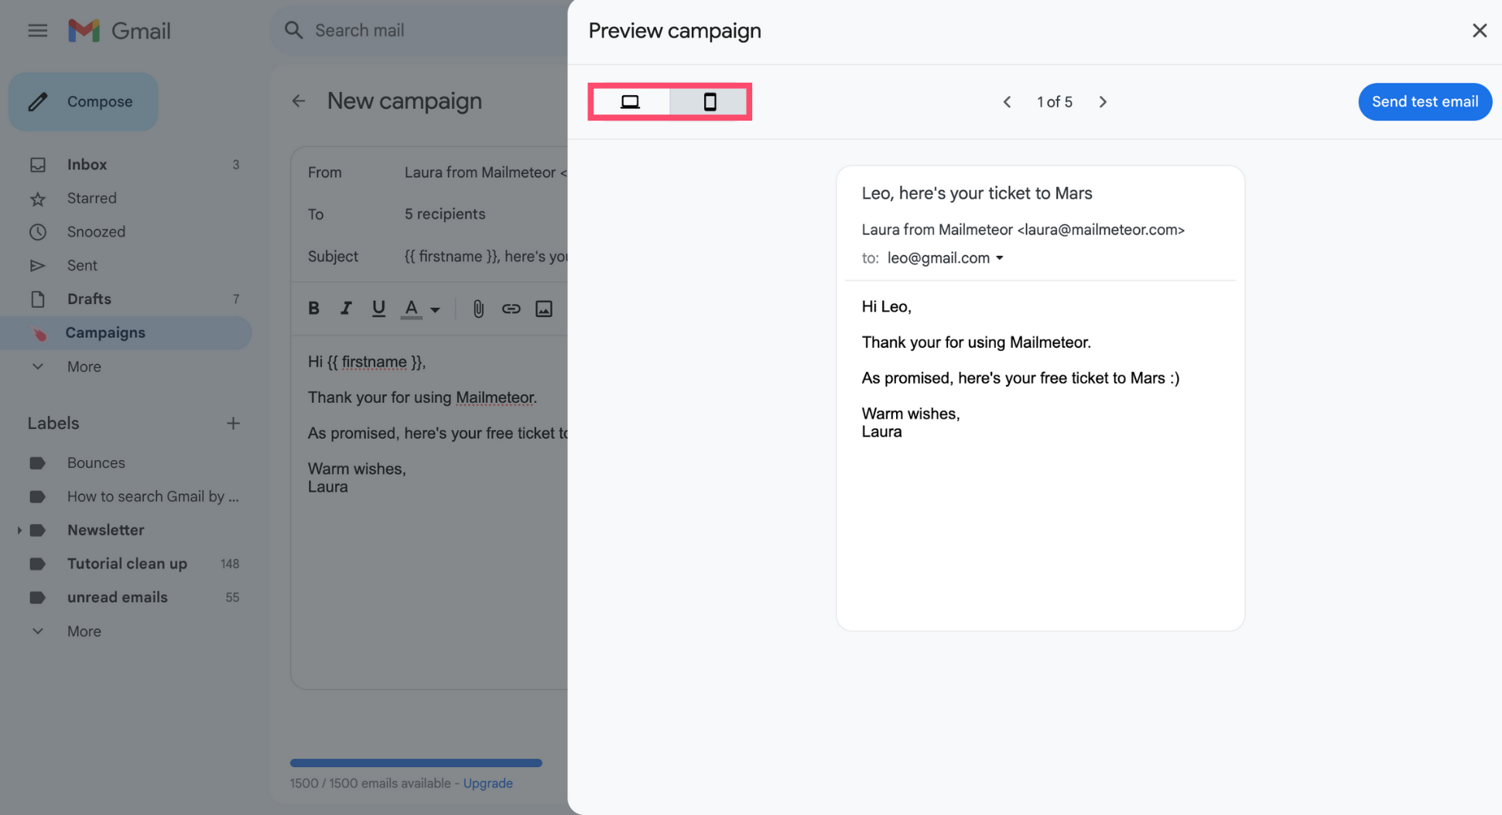Click the Drafts page icon

coord(37,299)
